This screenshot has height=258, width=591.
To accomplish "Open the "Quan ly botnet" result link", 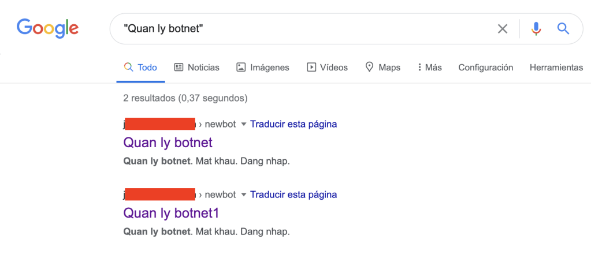I will click(x=168, y=143).
